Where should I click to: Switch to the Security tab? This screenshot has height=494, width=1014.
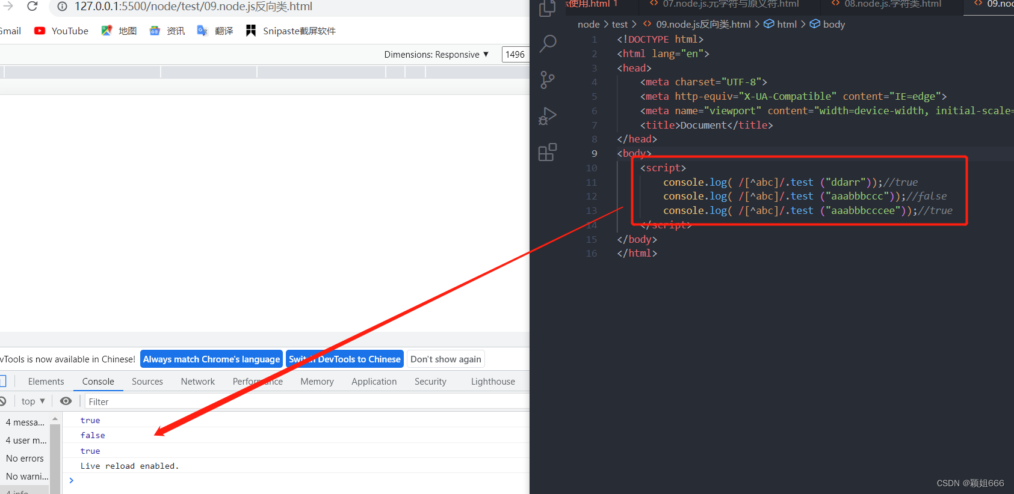[430, 382]
